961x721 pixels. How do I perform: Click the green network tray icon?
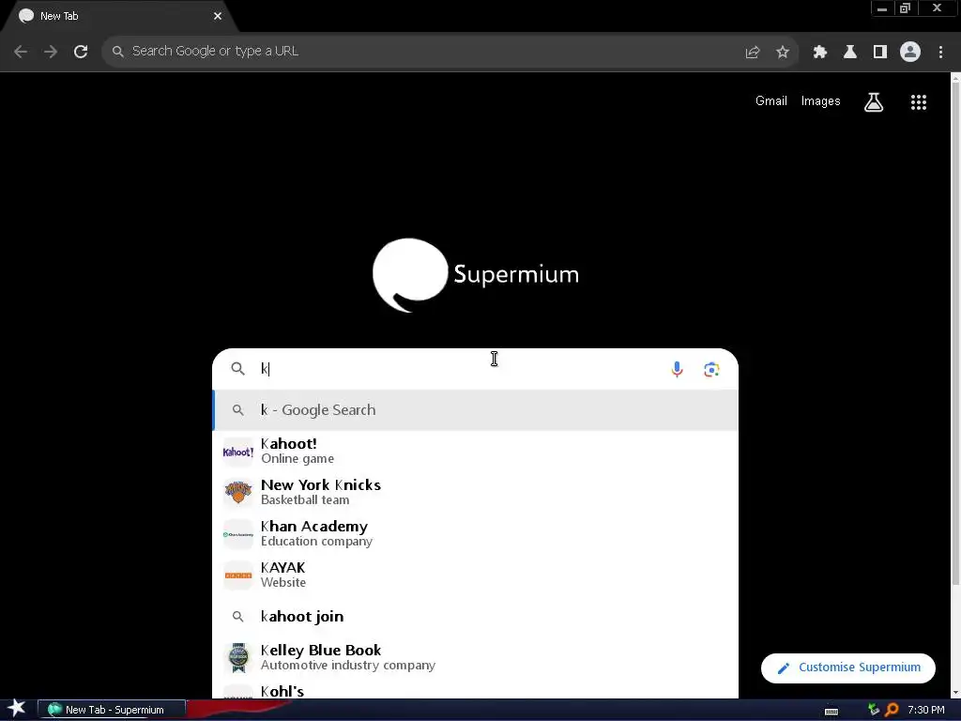[874, 710]
